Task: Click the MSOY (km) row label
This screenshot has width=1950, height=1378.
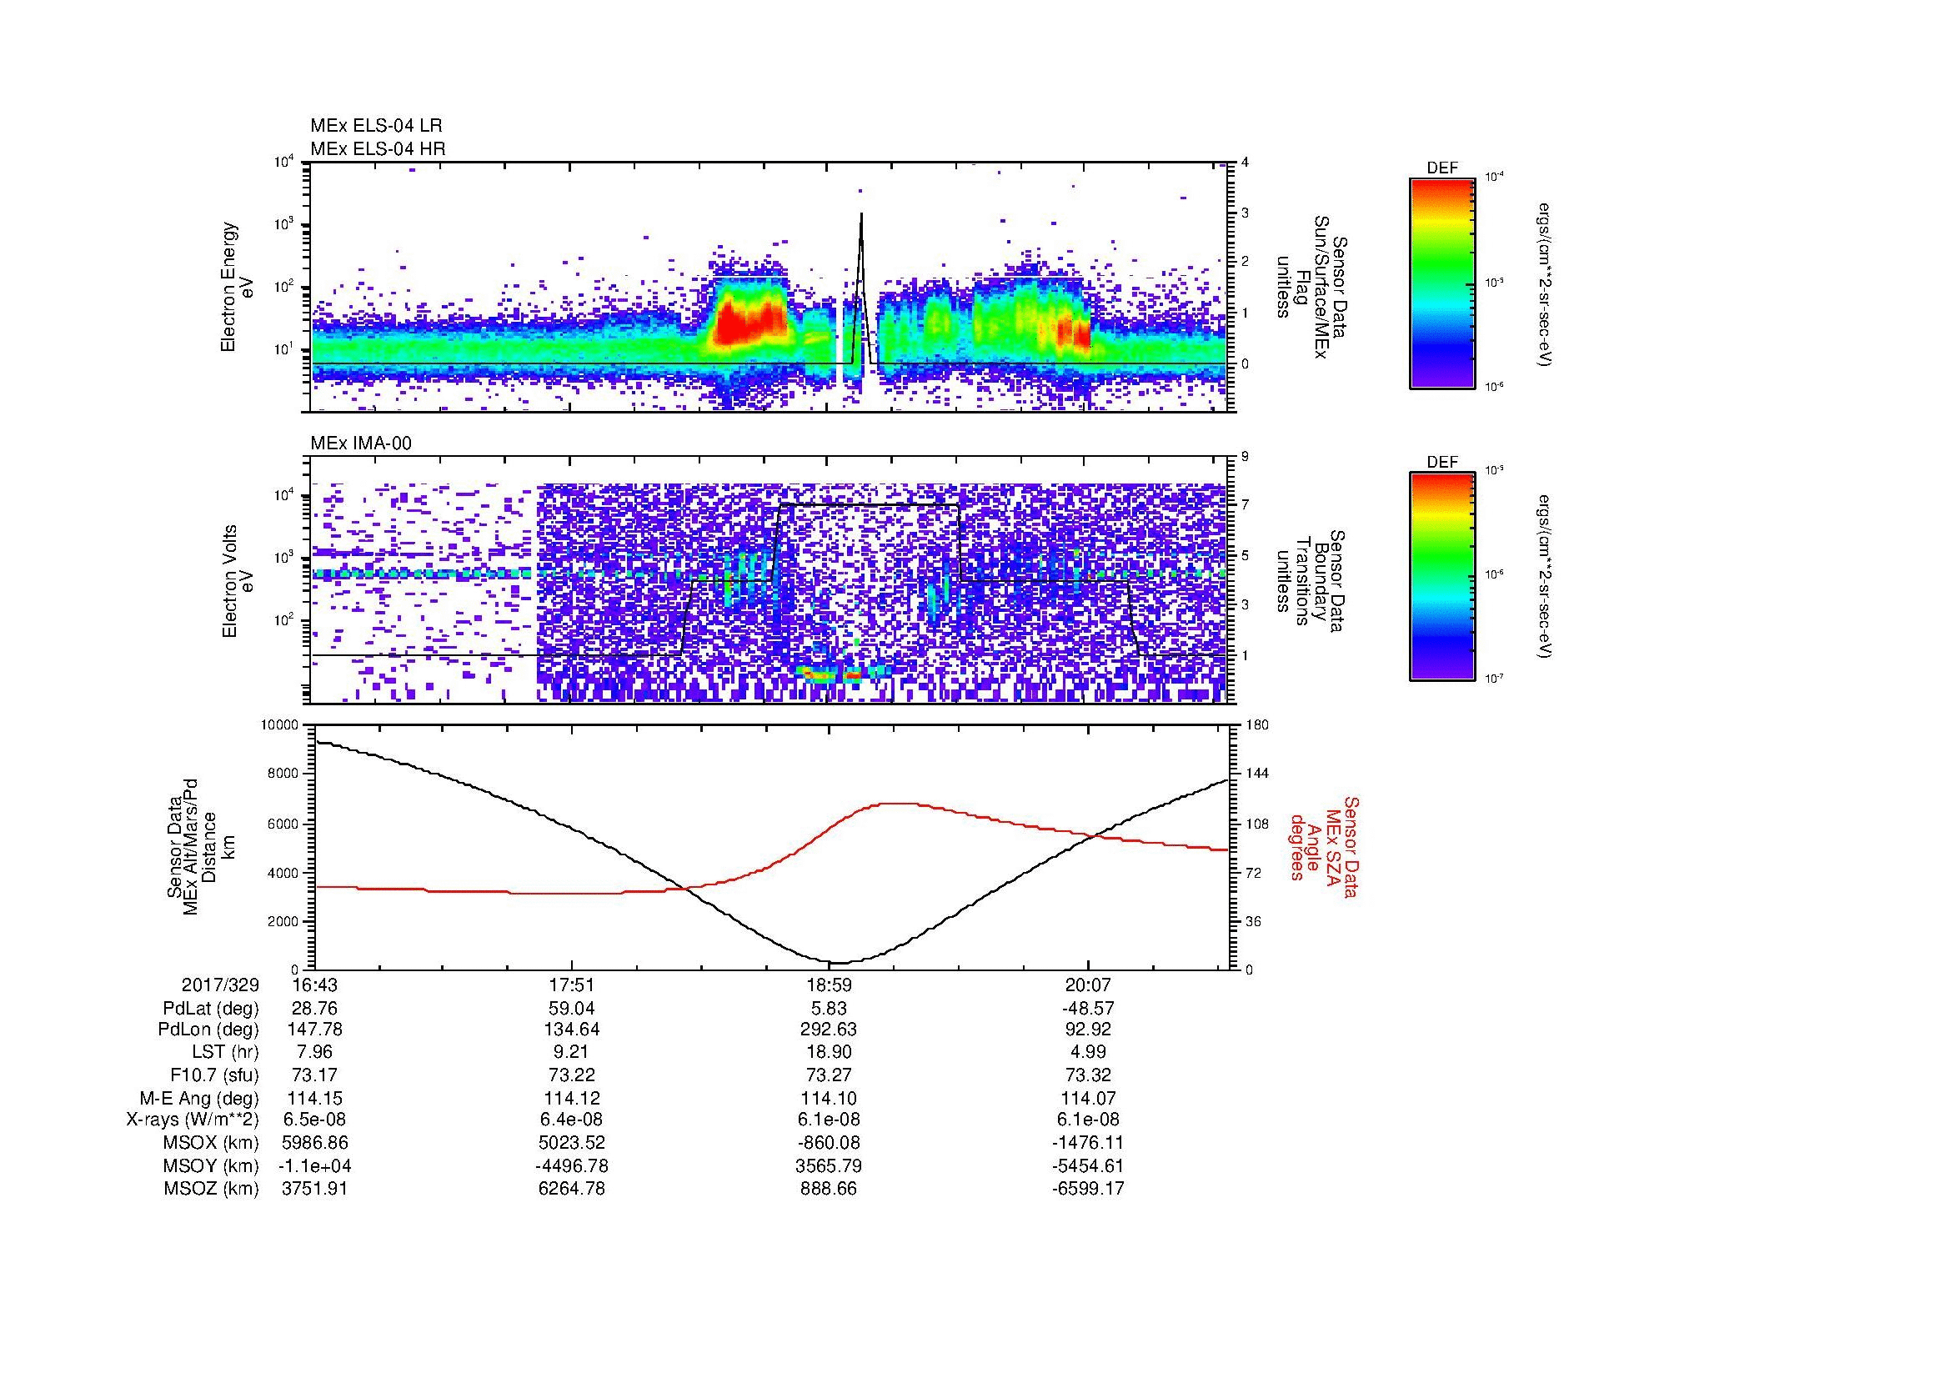Action: (x=211, y=1165)
